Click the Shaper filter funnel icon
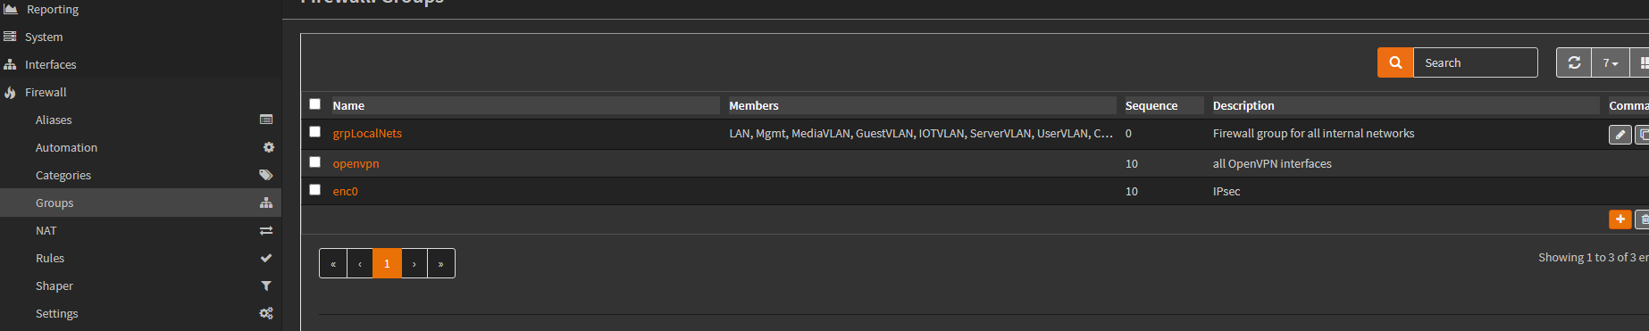 click(266, 285)
